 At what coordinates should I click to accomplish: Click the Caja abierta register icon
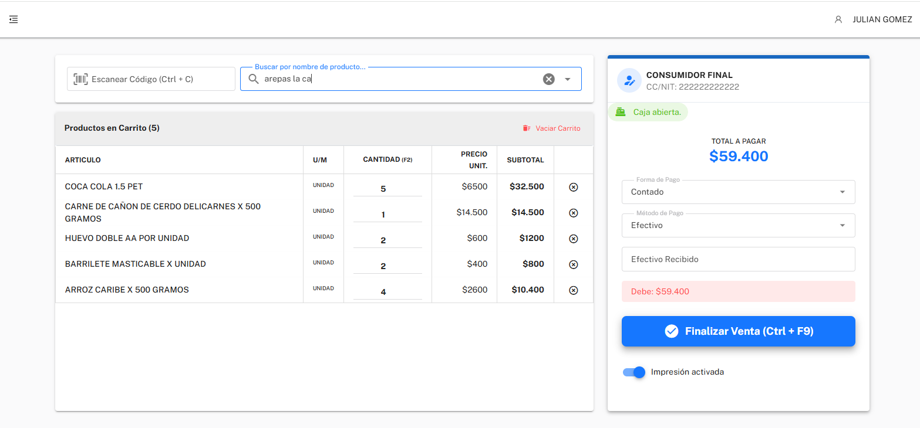tap(620, 111)
